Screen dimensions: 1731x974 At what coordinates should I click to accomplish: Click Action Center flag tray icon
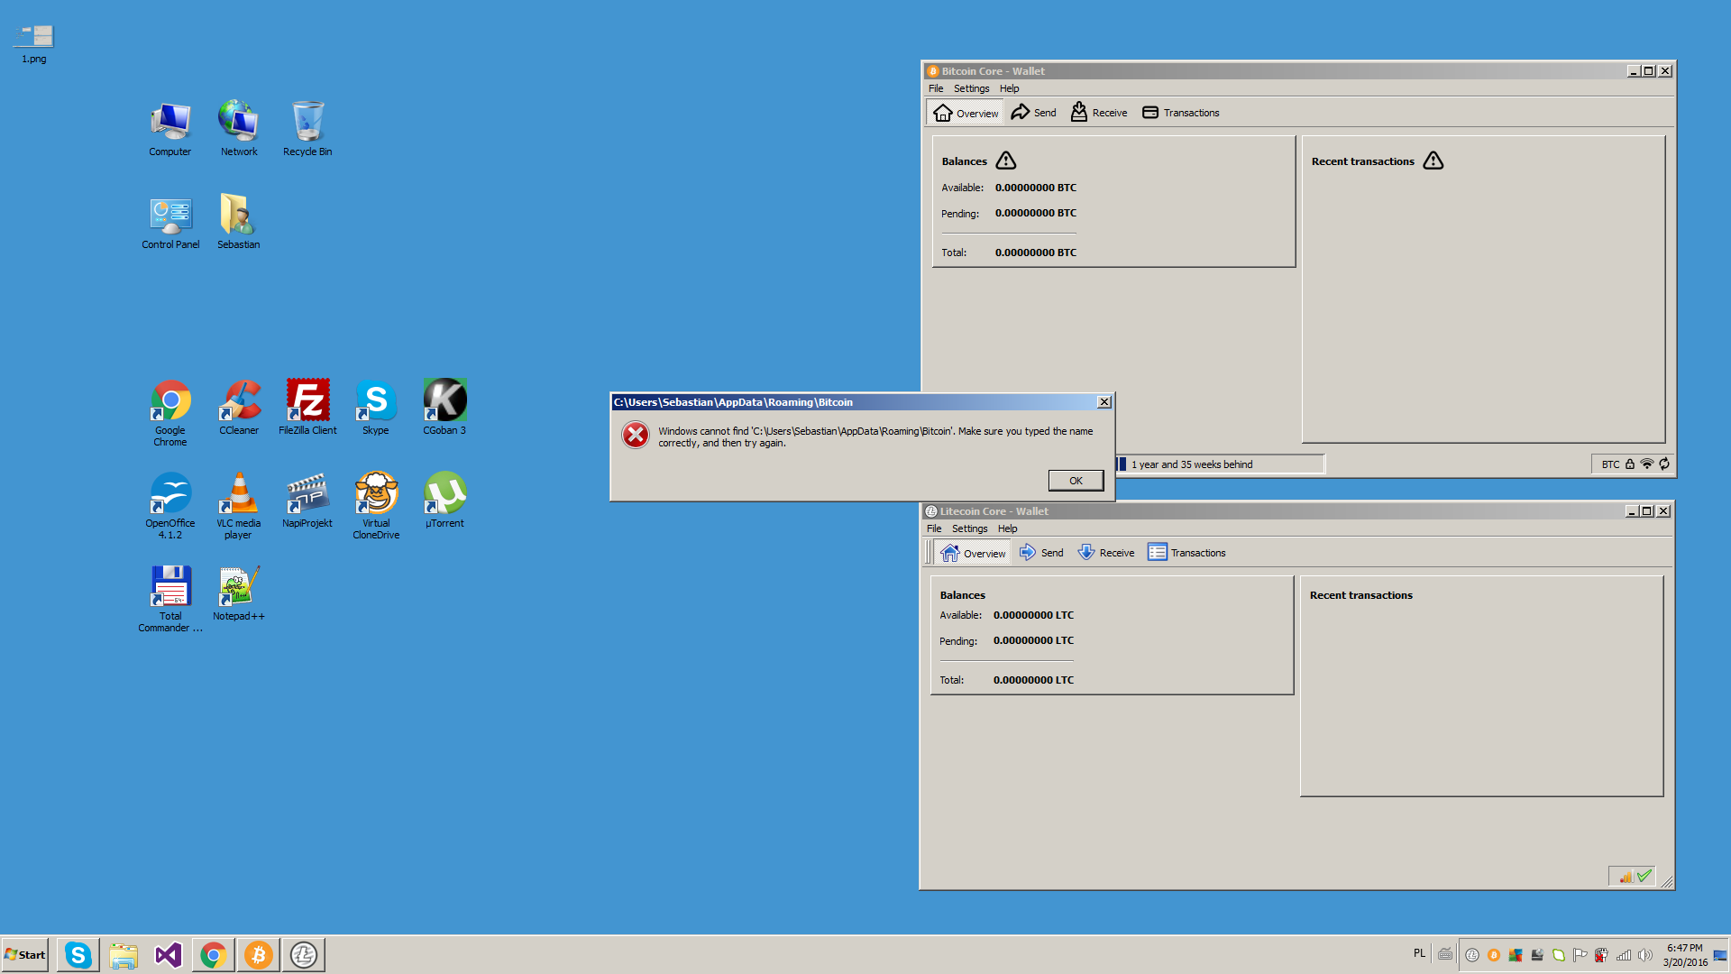1580,955
